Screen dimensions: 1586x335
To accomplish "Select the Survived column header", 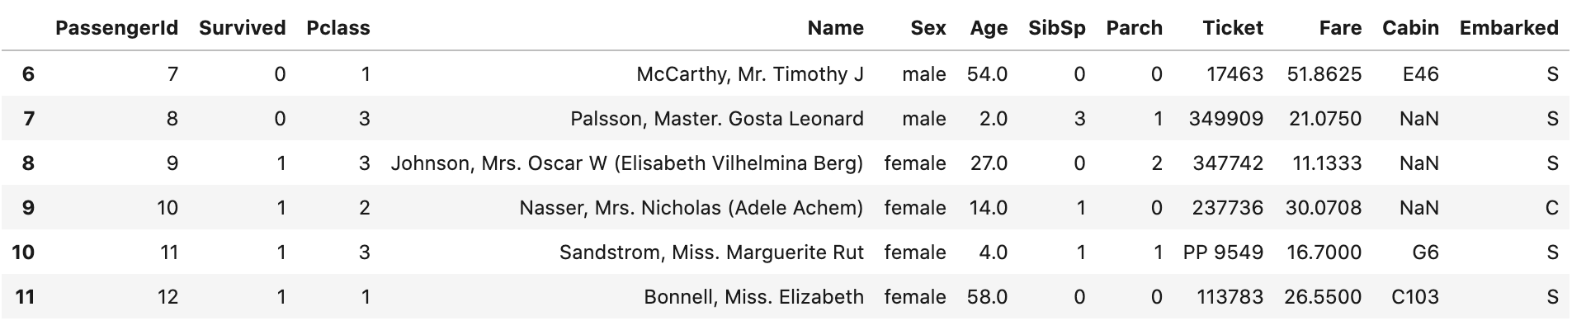I will coord(243,28).
